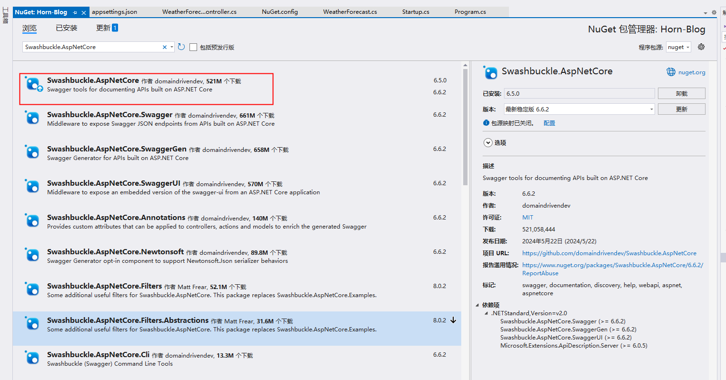The width and height of the screenshot is (726, 380).
Task: Open the NuGet.config tab
Action: tap(280, 12)
